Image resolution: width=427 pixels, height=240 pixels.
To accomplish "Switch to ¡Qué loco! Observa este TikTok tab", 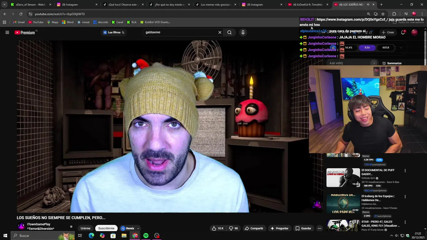I will (123, 5).
